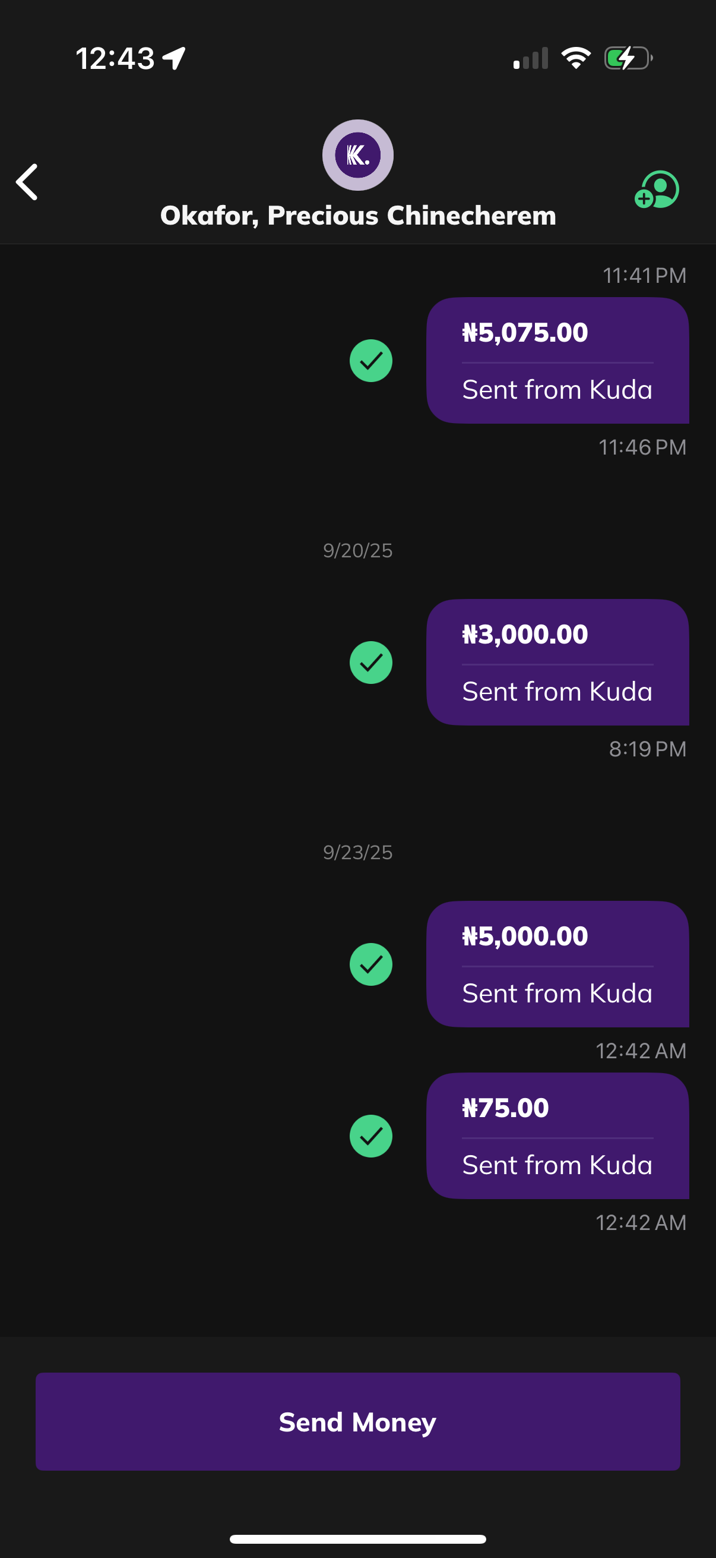716x1558 pixels.
Task: Tap the battery charging icon
Action: pos(628,58)
